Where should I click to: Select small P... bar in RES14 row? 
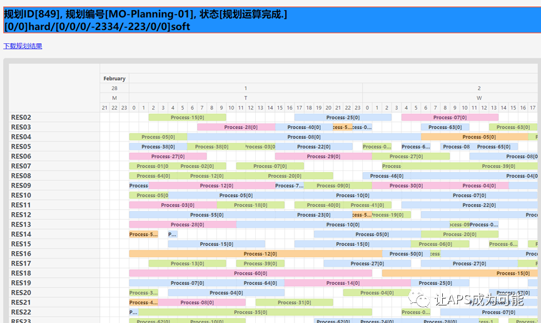pyautogui.click(x=173, y=234)
